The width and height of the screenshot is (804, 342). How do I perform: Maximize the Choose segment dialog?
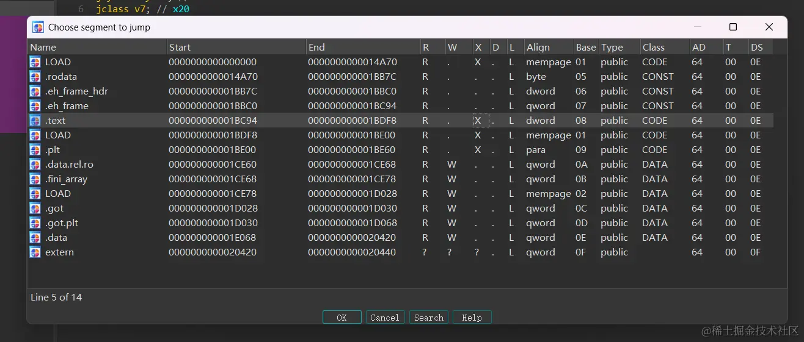point(733,27)
